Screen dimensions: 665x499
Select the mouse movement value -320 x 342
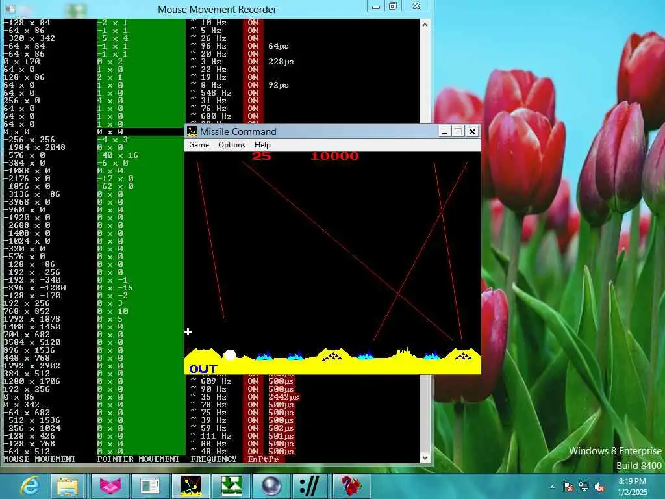(x=29, y=38)
